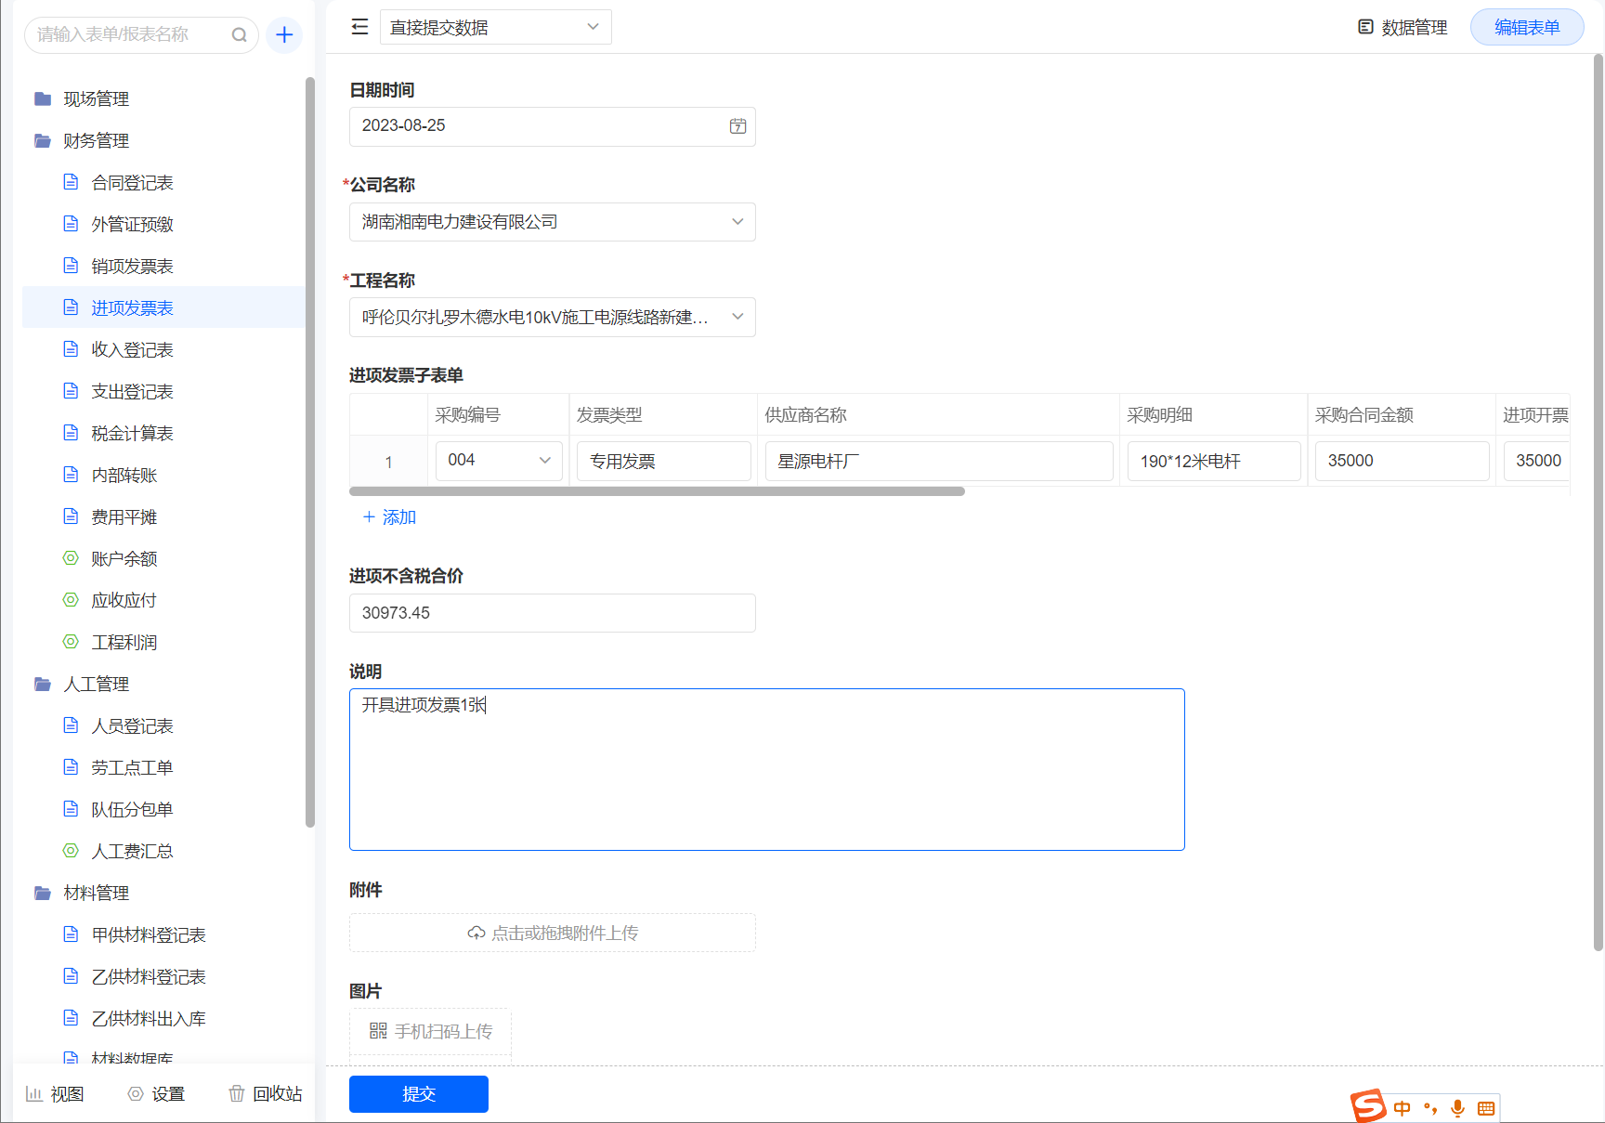Click Sogou input method S icon
The width and height of the screenshot is (1605, 1123).
[1368, 1106]
